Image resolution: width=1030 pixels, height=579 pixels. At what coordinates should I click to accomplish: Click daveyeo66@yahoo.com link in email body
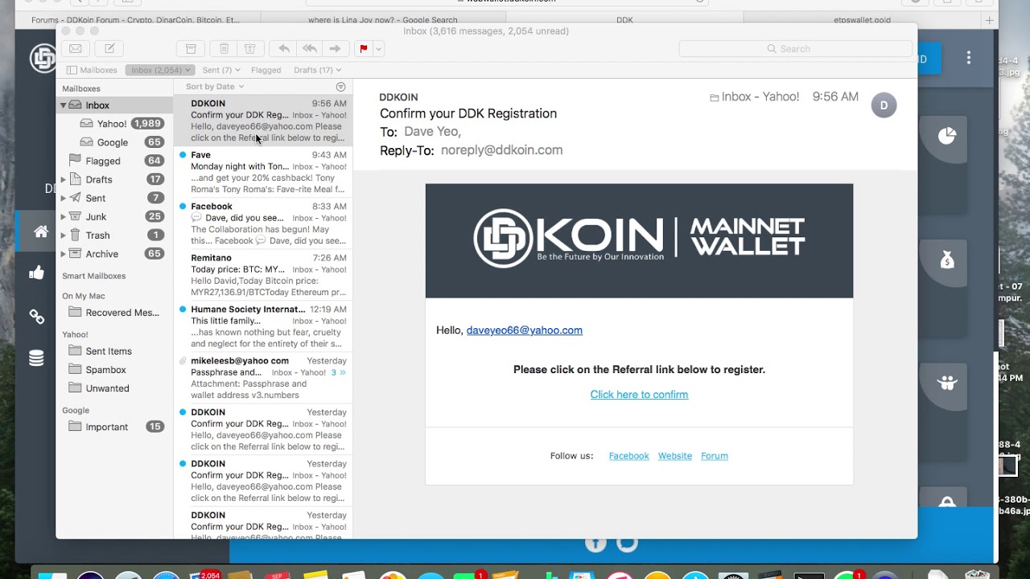525,331
